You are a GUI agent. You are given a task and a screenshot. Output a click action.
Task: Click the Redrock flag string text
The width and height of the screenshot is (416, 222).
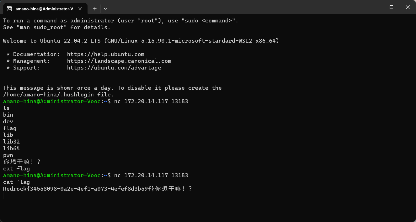click(79, 189)
